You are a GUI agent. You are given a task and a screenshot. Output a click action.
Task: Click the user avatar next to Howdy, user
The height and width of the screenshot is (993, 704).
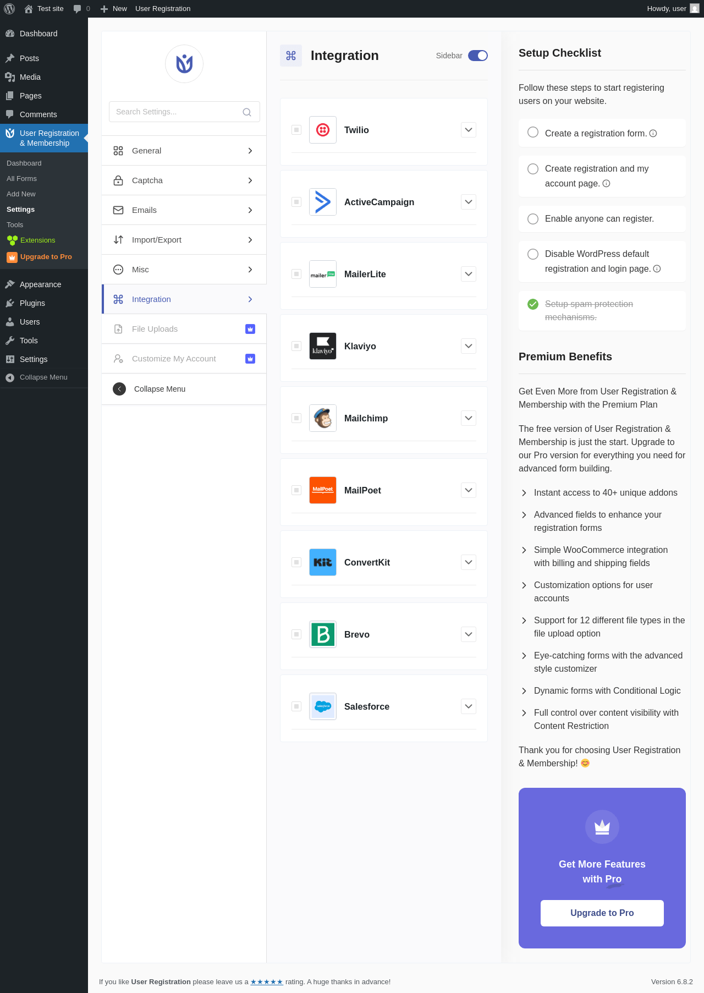695,9
